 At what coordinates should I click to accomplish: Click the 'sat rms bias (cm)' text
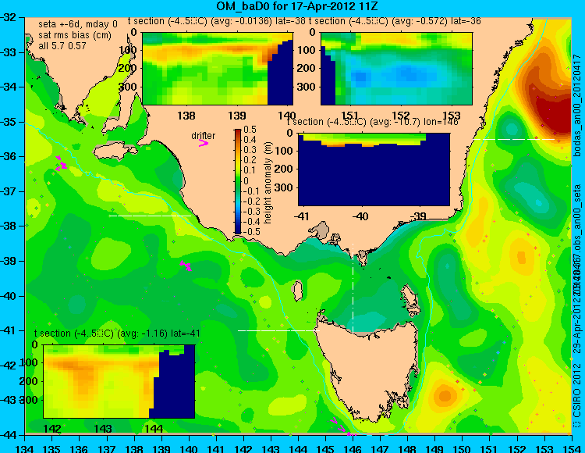click(x=75, y=35)
